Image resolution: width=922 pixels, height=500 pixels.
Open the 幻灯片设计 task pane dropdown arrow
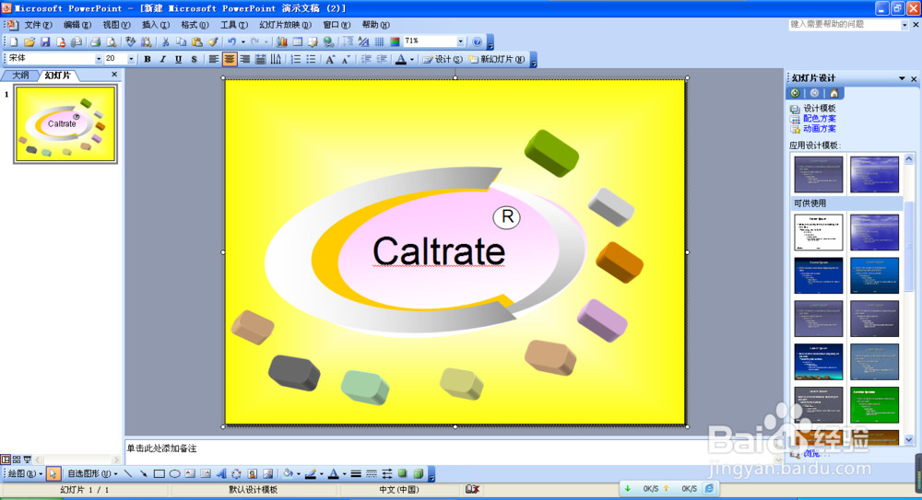pyautogui.click(x=902, y=78)
